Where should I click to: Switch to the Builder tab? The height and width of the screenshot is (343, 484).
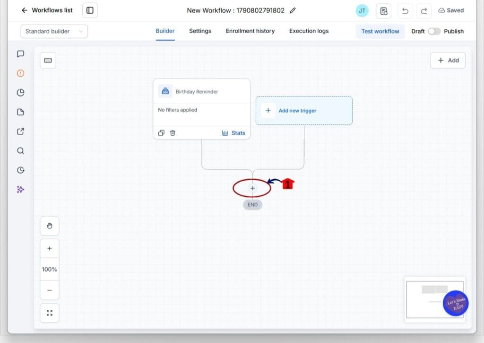[x=165, y=31]
